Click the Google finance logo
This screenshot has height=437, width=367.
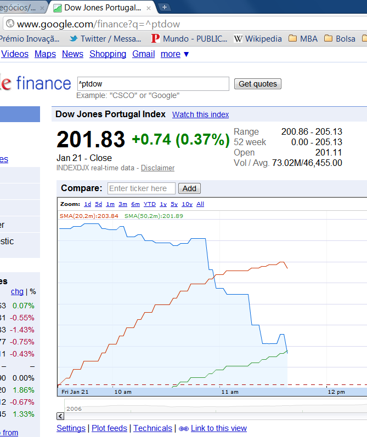36,83
